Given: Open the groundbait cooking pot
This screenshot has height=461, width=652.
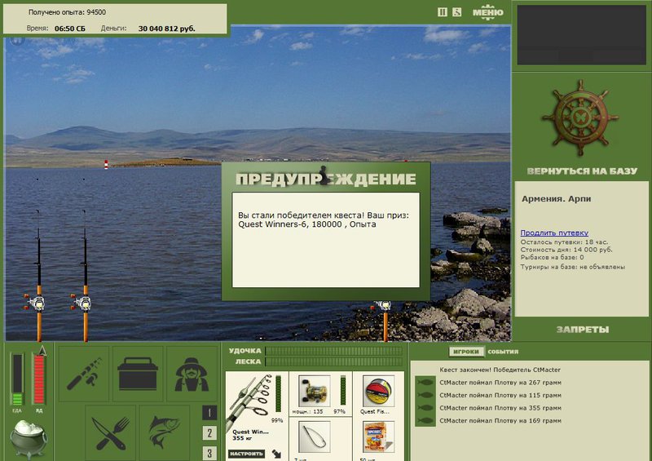Looking at the screenshot, I should click(x=29, y=438).
